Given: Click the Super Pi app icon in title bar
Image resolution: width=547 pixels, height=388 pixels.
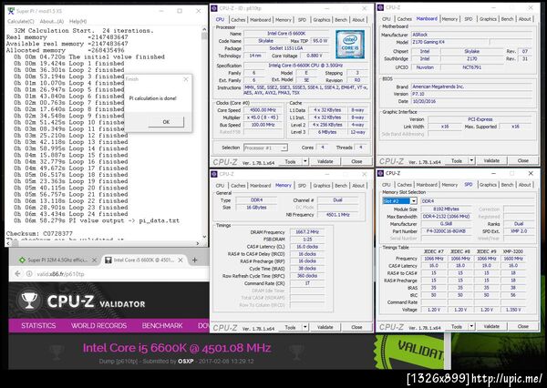Looking at the screenshot, I should [11, 11].
